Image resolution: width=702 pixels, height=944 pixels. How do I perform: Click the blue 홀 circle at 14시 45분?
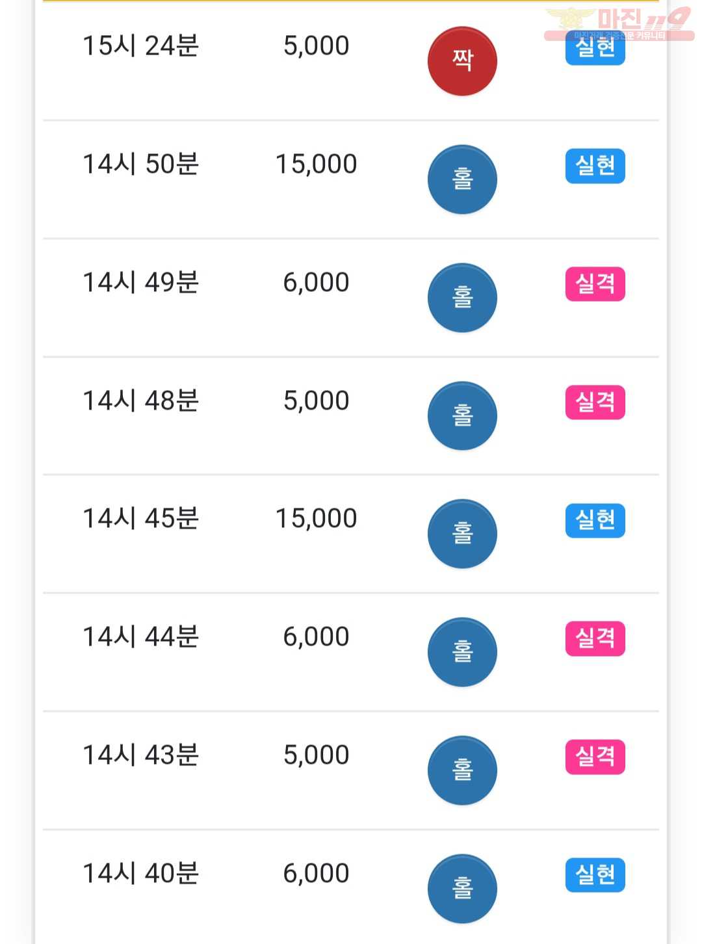tap(462, 534)
